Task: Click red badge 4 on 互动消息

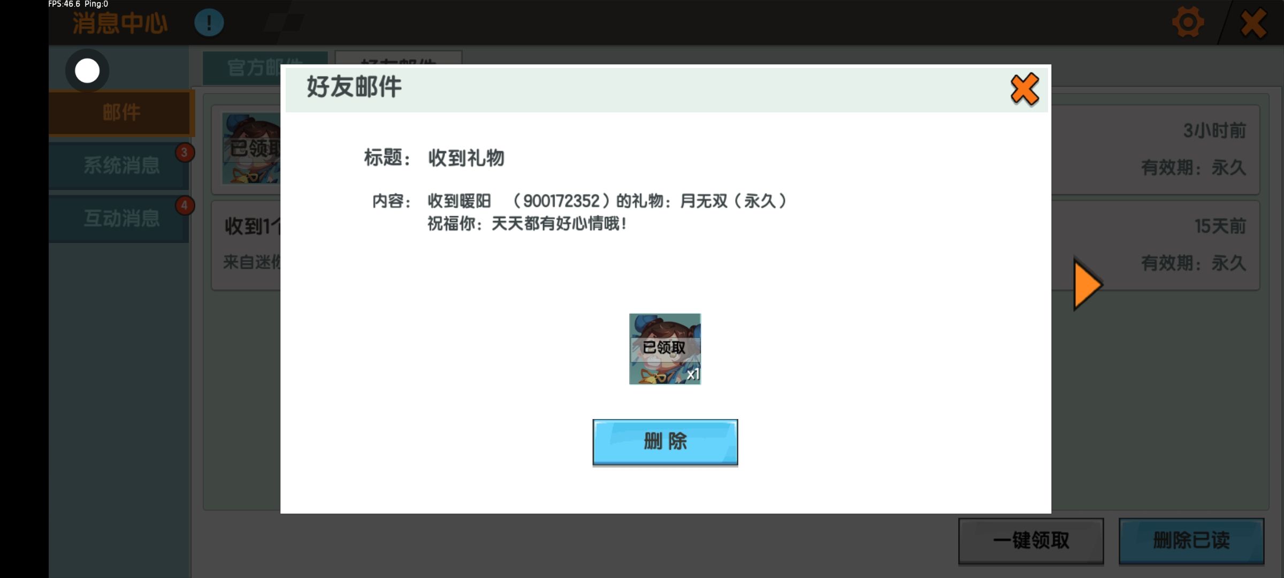Action: tap(185, 206)
